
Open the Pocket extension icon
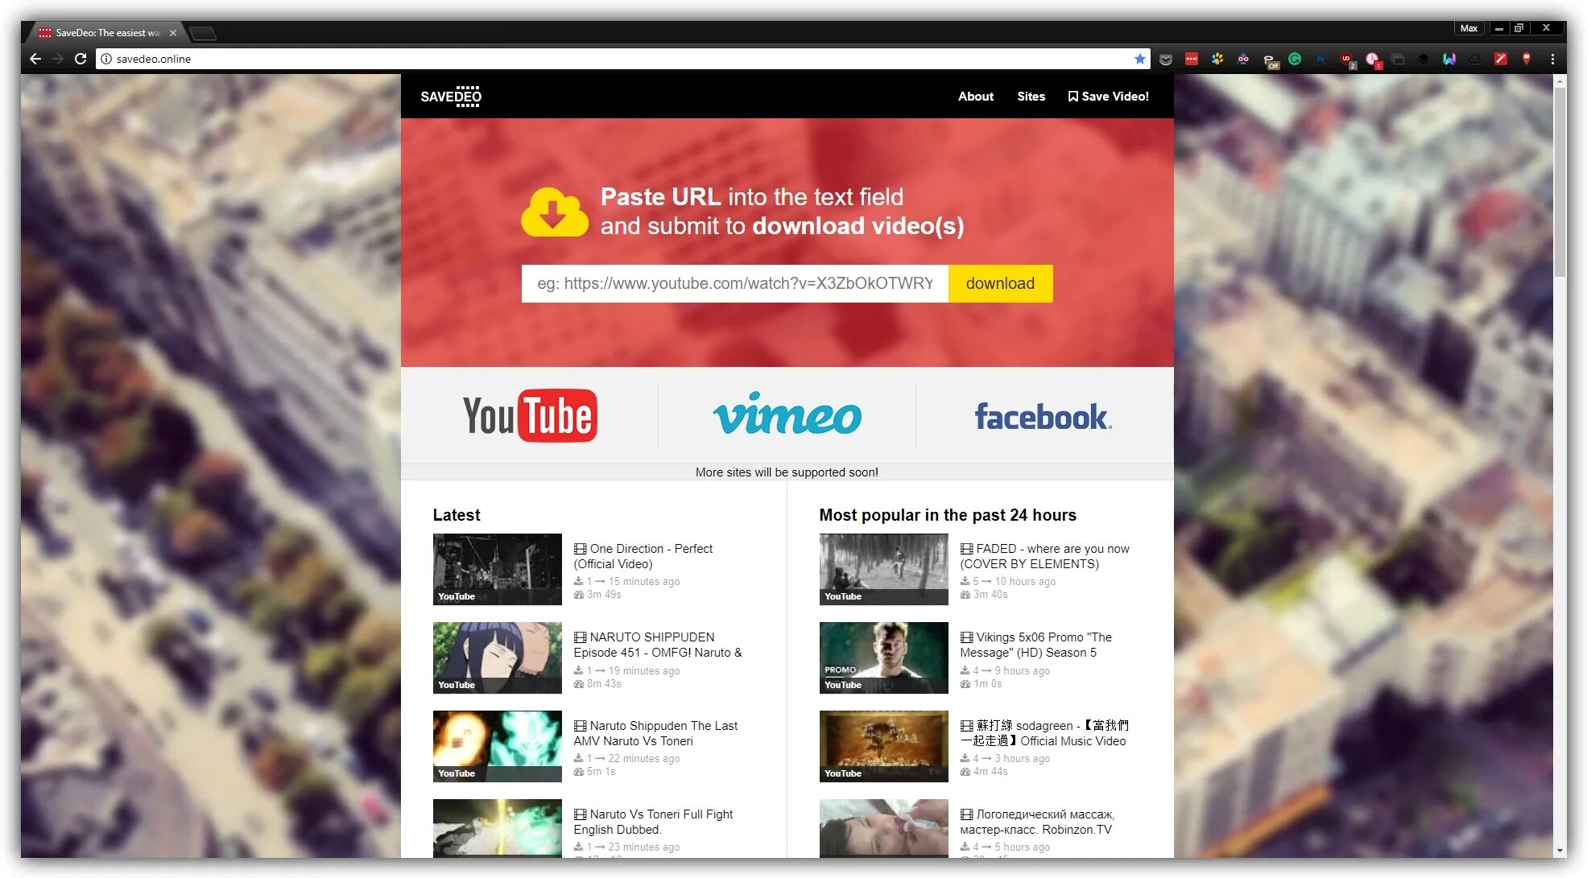pyautogui.click(x=1165, y=59)
